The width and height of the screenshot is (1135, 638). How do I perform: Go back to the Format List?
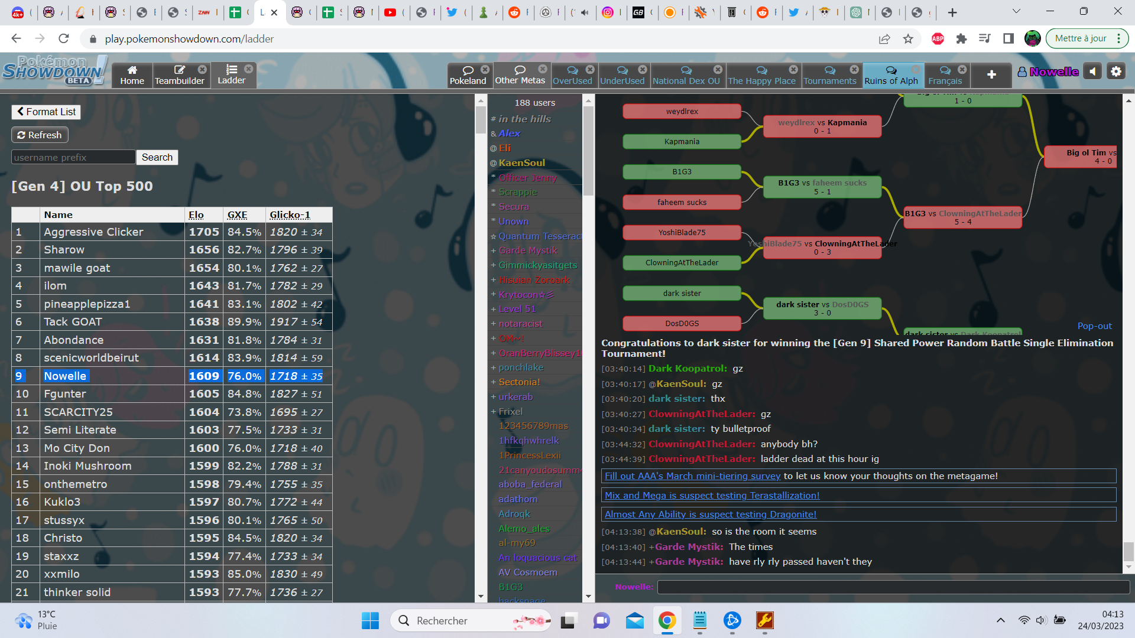tap(46, 112)
